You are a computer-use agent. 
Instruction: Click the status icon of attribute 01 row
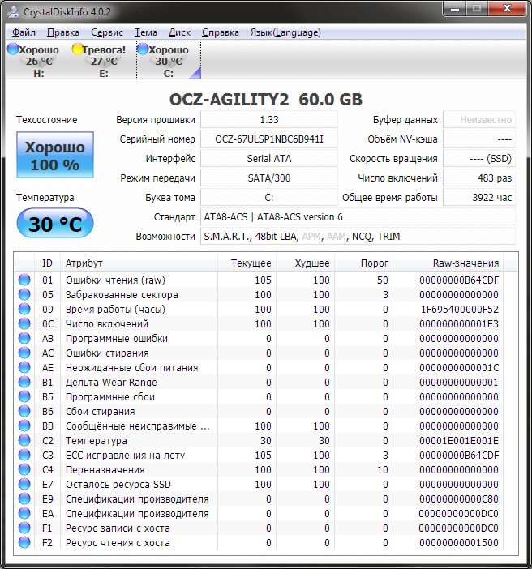(24, 280)
